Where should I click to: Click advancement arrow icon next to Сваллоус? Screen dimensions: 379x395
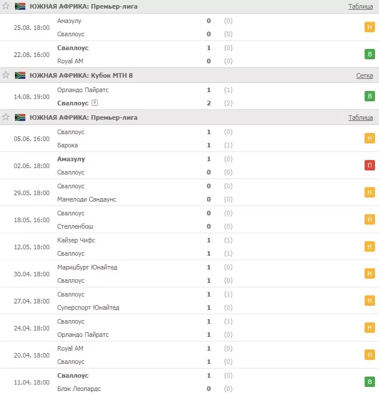pos(94,102)
